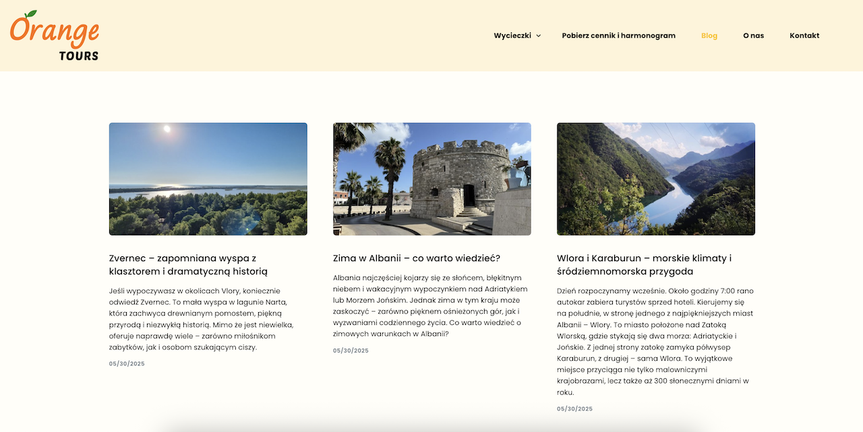Click the Wlora i Karaburun excerpt text

(655, 341)
